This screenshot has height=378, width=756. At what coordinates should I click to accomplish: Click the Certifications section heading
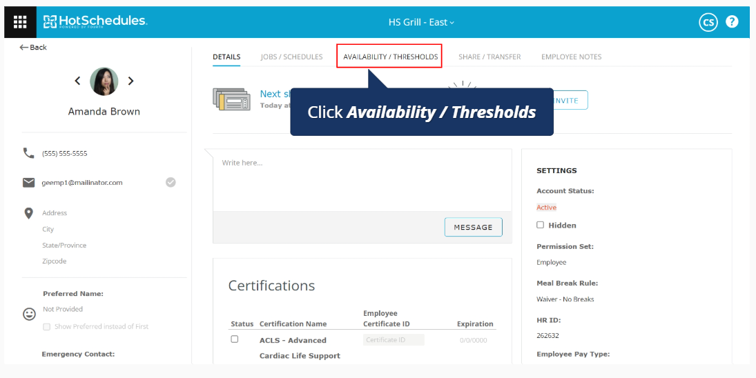tap(271, 286)
